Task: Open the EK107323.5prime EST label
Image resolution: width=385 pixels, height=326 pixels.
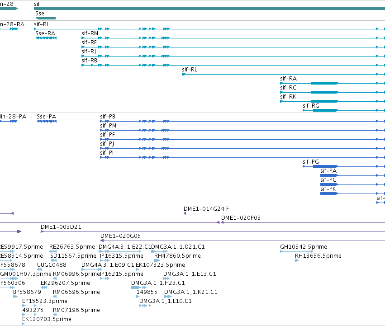Action: click(160, 265)
